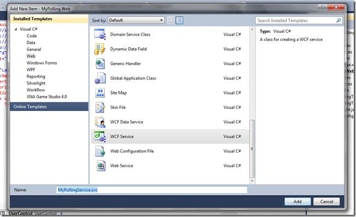
Task: Select the WPF category
Action: (31, 69)
